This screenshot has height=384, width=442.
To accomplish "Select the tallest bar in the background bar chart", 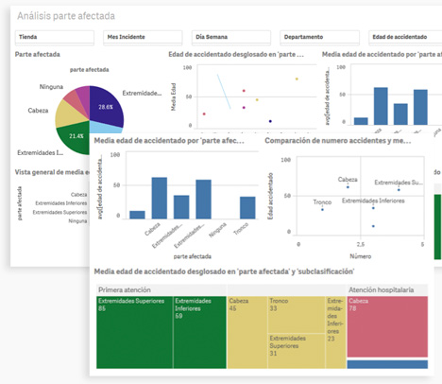I will click(381, 106).
